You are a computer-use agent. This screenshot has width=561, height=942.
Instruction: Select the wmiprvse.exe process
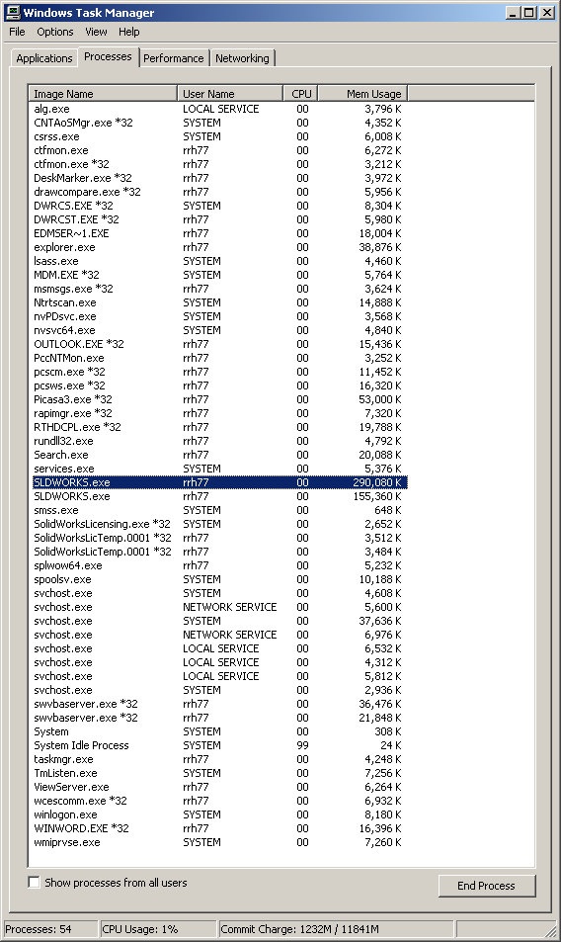220,842
